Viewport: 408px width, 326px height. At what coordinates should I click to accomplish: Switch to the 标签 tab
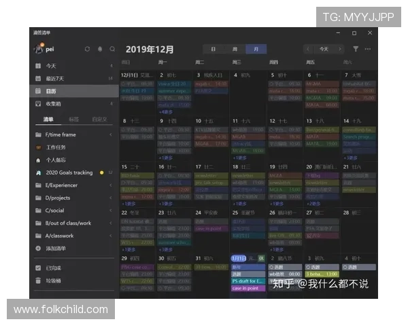[x=73, y=120]
